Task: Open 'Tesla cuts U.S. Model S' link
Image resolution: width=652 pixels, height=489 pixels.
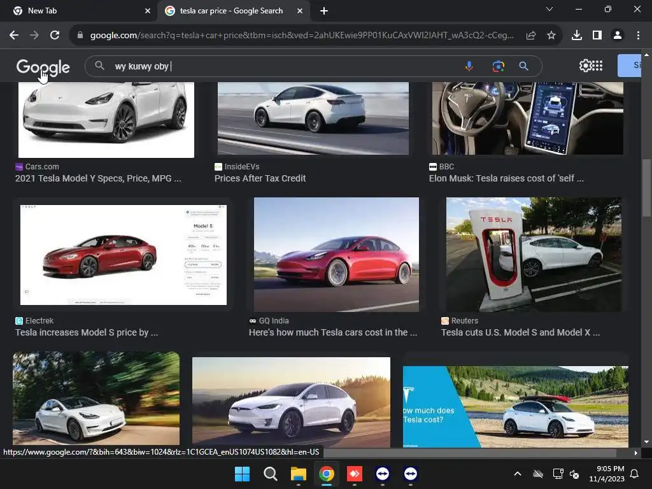Action: tap(521, 332)
